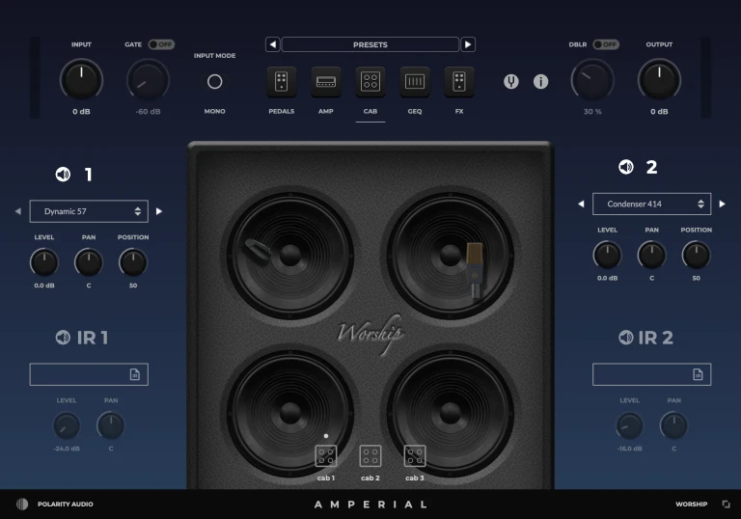The image size is (741, 519).
Task: Expand the Condenser 414 microphone dropdown
Action: (651, 204)
